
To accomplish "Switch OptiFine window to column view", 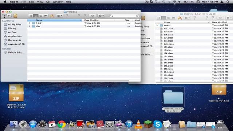I will coord(169,18).
